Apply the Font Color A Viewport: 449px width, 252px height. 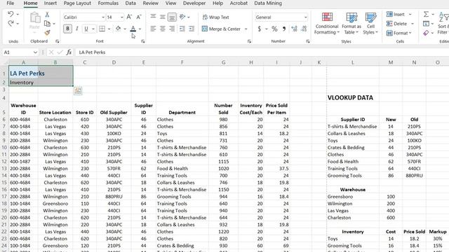point(133,29)
